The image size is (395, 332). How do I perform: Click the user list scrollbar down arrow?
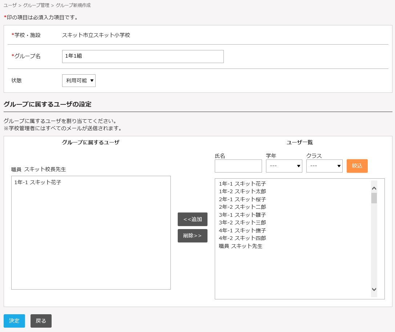(x=374, y=289)
